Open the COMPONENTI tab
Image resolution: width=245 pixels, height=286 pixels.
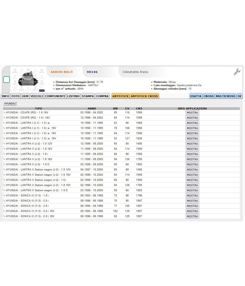point(55,96)
